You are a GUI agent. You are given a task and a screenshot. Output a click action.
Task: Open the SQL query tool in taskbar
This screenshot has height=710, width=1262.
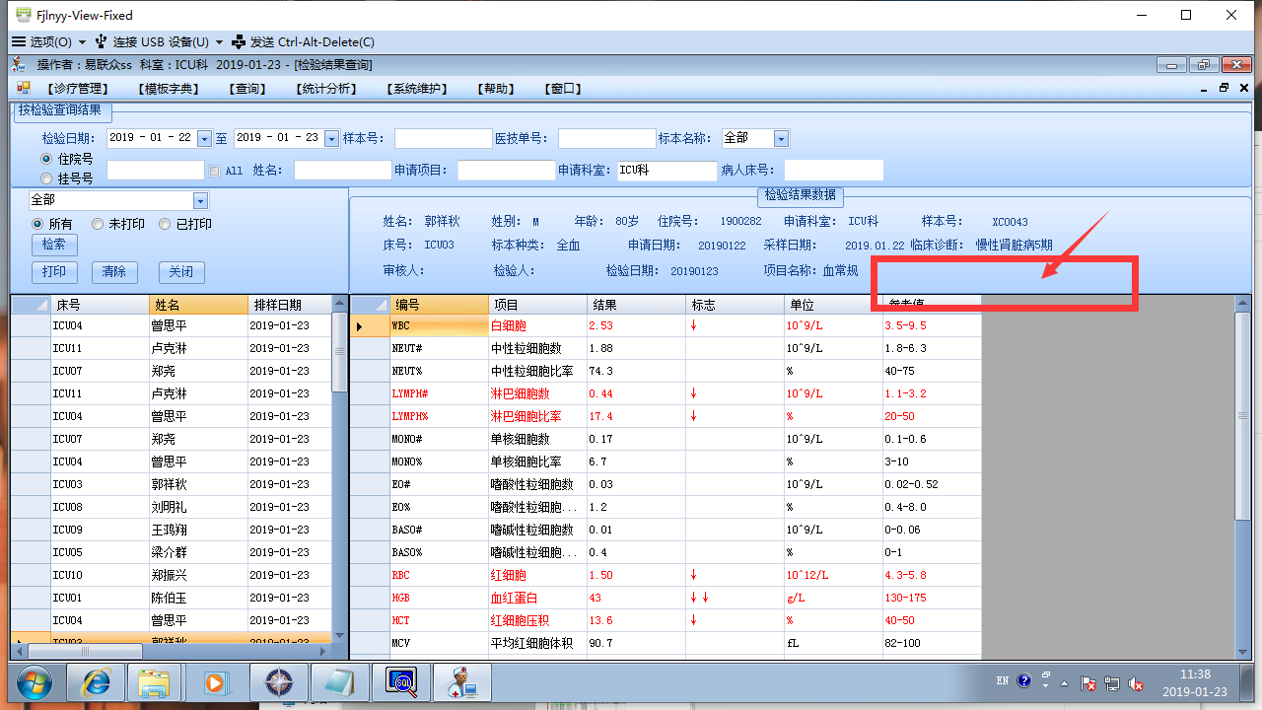(400, 682)
